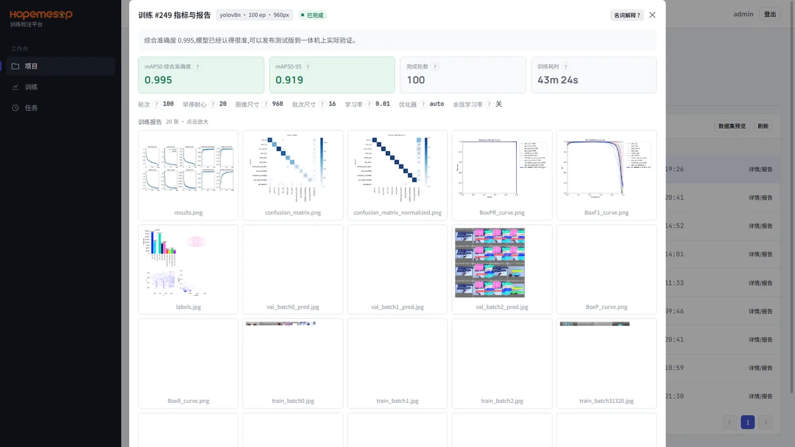
Task: Click the question mark next to 轮次
Action: point(156,104)
